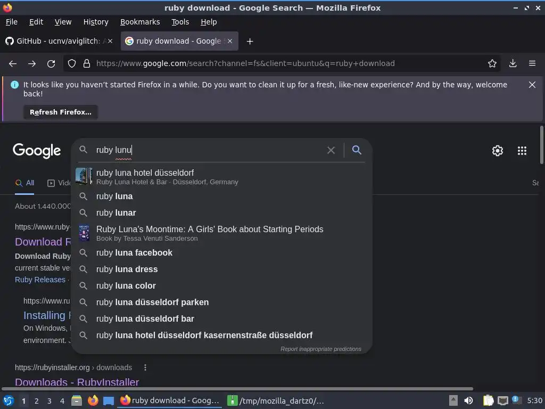Click the 5:30 taskbar clock
The height and width of the screenshot is (409, 545).
click(534, 400)
